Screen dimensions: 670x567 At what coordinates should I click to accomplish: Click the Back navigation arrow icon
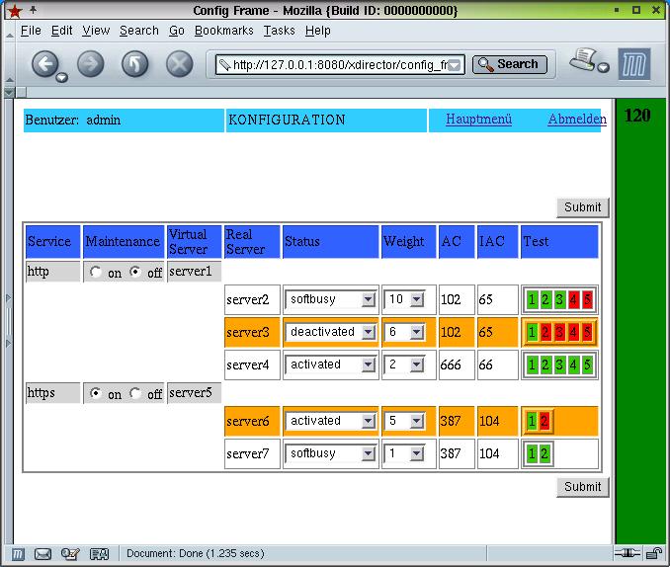(x=45, y=65)
